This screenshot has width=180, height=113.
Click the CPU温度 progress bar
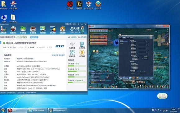(77, 66)
